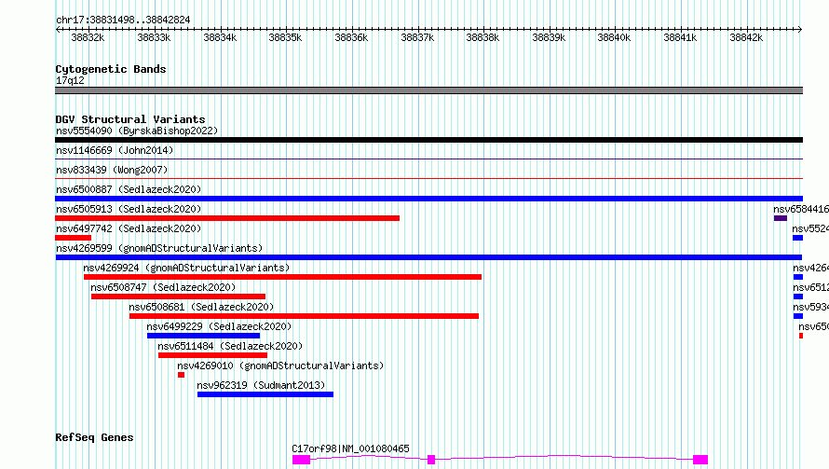Select the blue nsv4269599 variant bar
829x469 pixels.
pyautogui.click(x=428, y=257)
